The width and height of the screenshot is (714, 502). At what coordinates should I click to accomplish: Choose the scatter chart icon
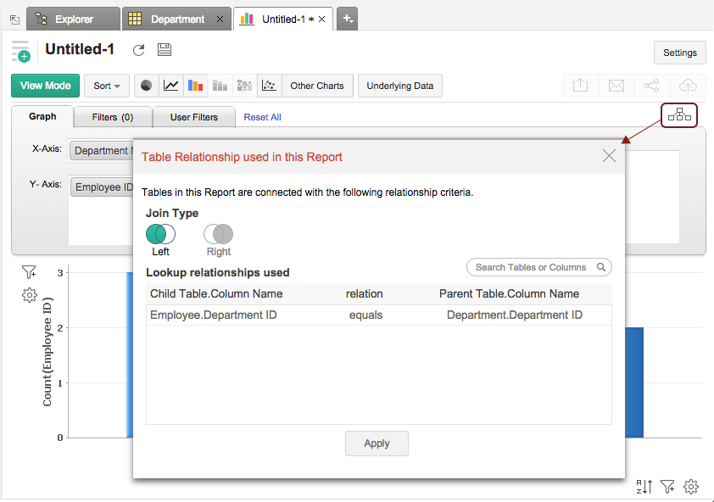tap(269, 86)
